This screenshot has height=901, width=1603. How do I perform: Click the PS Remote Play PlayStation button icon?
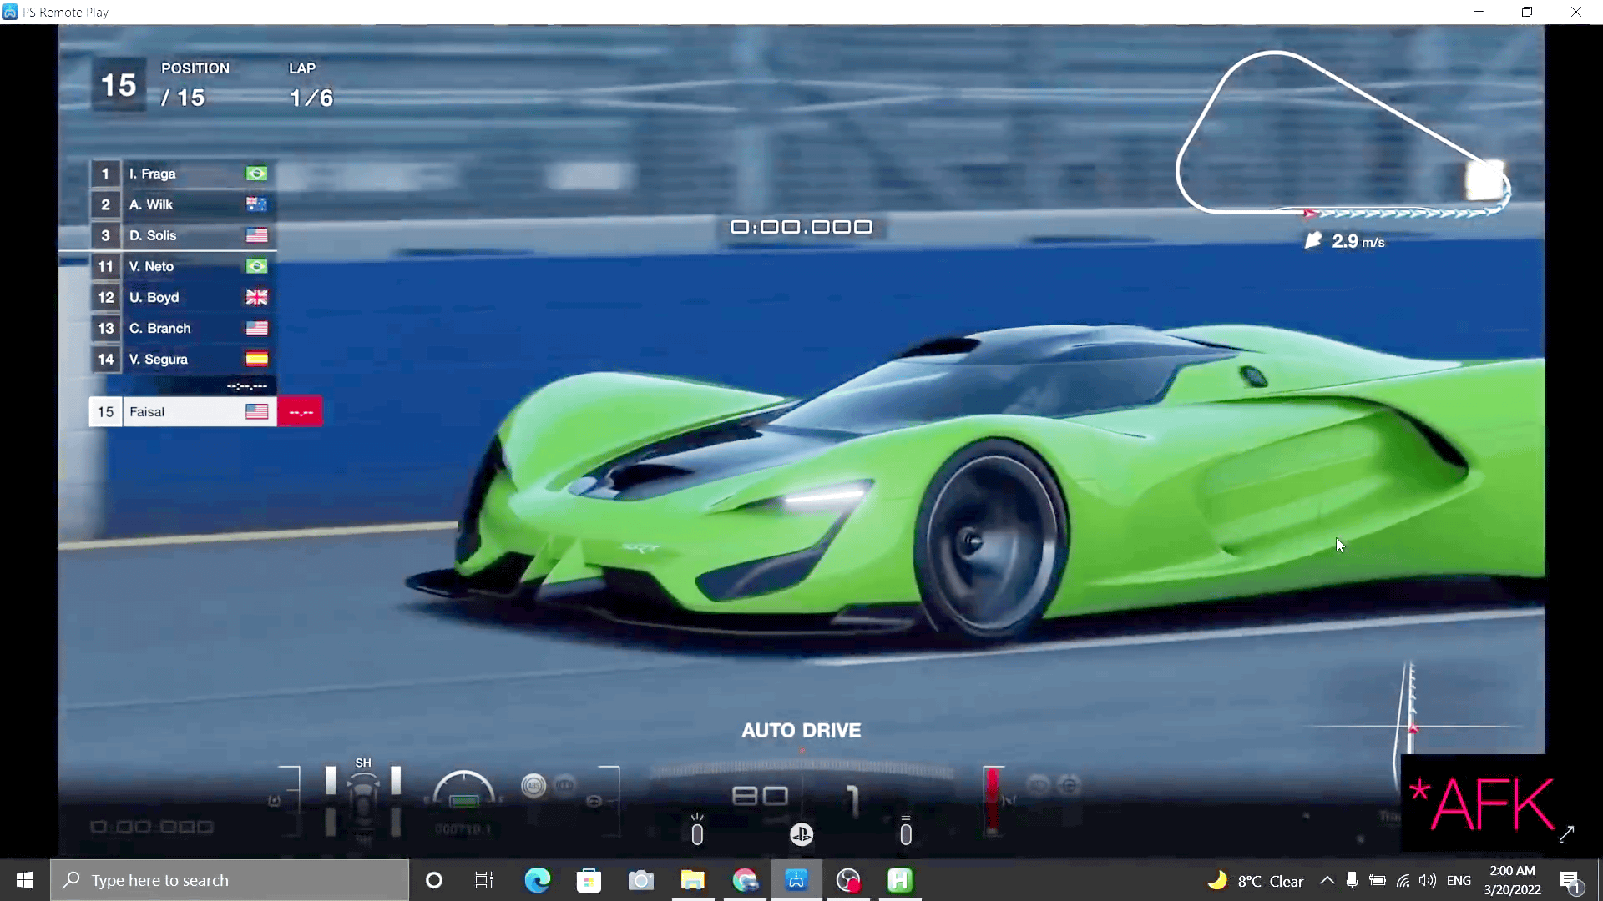[801, 834]
